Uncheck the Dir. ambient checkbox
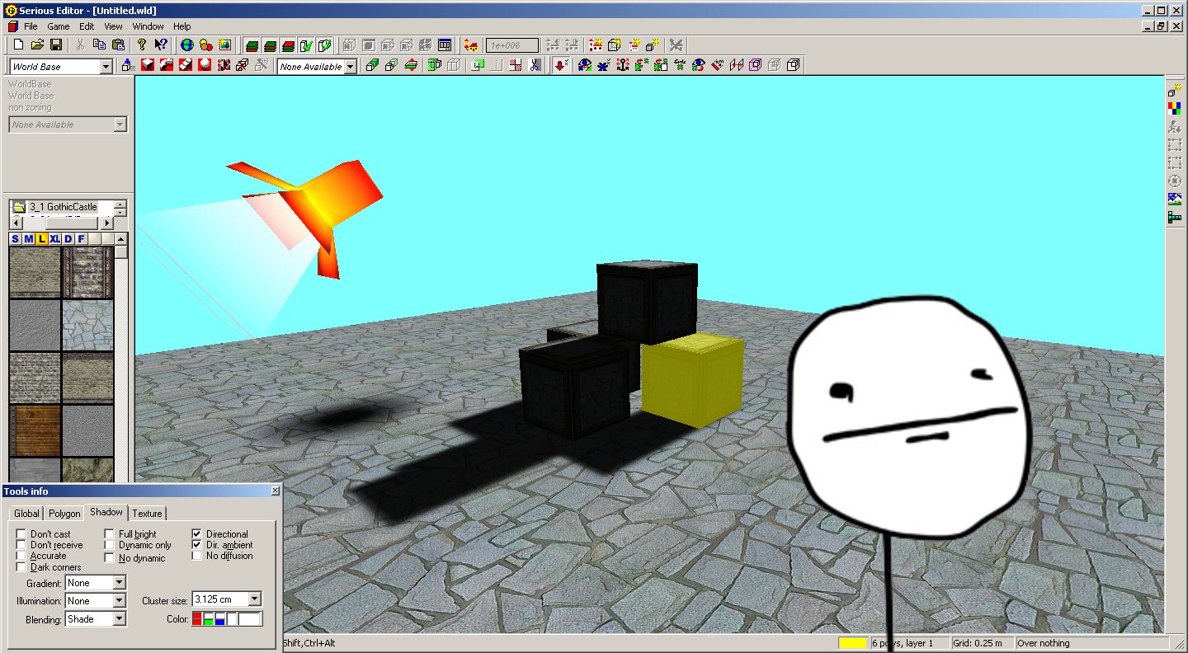This screenshot has width=1188, height=653. tap(197, 545)
